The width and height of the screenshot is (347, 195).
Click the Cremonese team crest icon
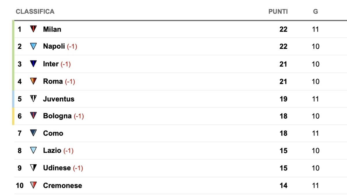[x=34, y=185]
